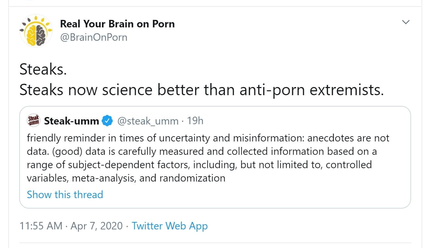Click Steak-umm's small logo avatar
Viewport: 430px width, 248px height.
pyautogui.click(x=33, y=121)
